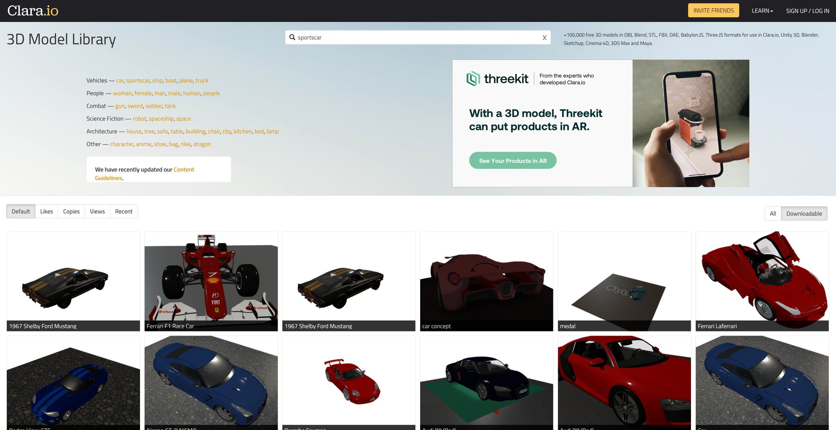Click the phone AR image in ad
Viewport: 836px width, 430px height.
point(691,123)
